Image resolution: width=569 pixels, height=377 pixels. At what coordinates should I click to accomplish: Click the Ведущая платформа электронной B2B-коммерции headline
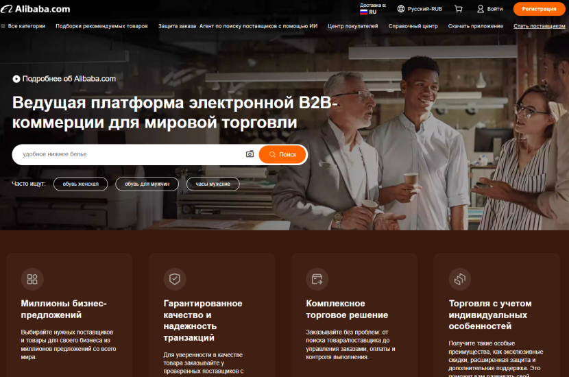click(175, 113)
